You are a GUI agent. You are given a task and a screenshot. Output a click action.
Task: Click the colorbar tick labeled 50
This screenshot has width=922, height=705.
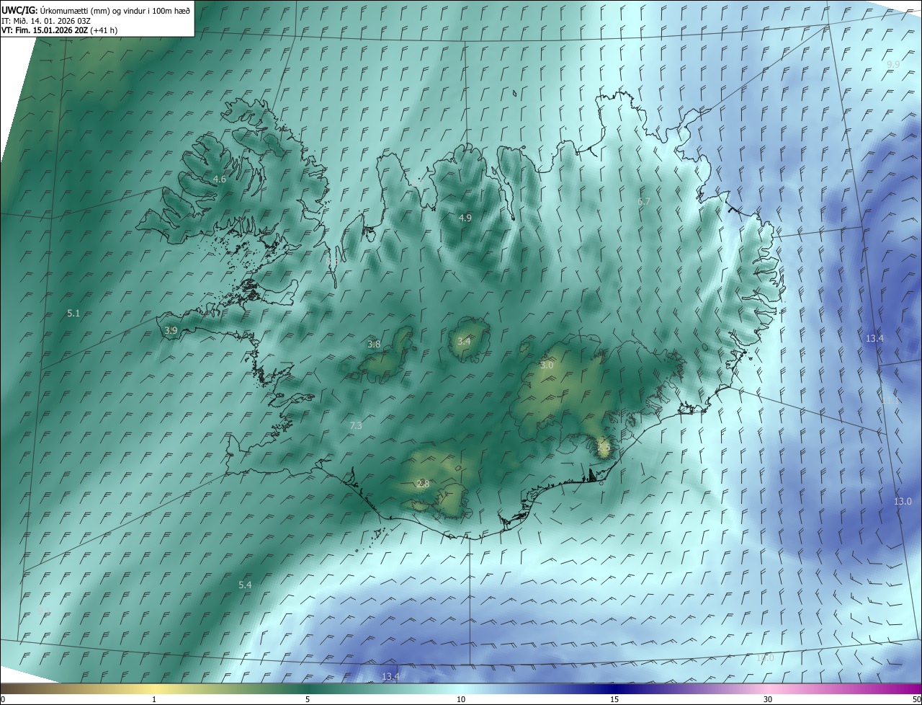click(916, 699)
